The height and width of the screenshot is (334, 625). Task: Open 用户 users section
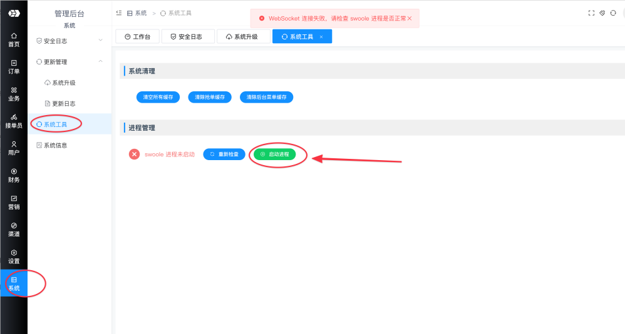click(14, 148)
